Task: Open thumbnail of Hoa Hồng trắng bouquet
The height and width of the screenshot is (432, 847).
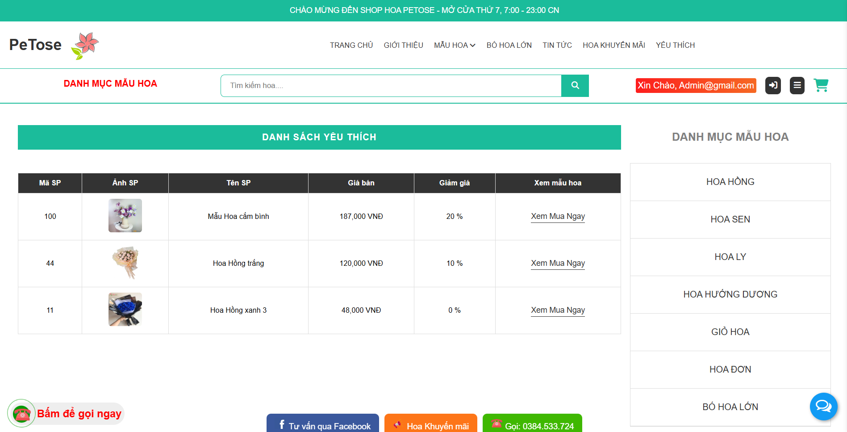Action: (x=125, y=262)
